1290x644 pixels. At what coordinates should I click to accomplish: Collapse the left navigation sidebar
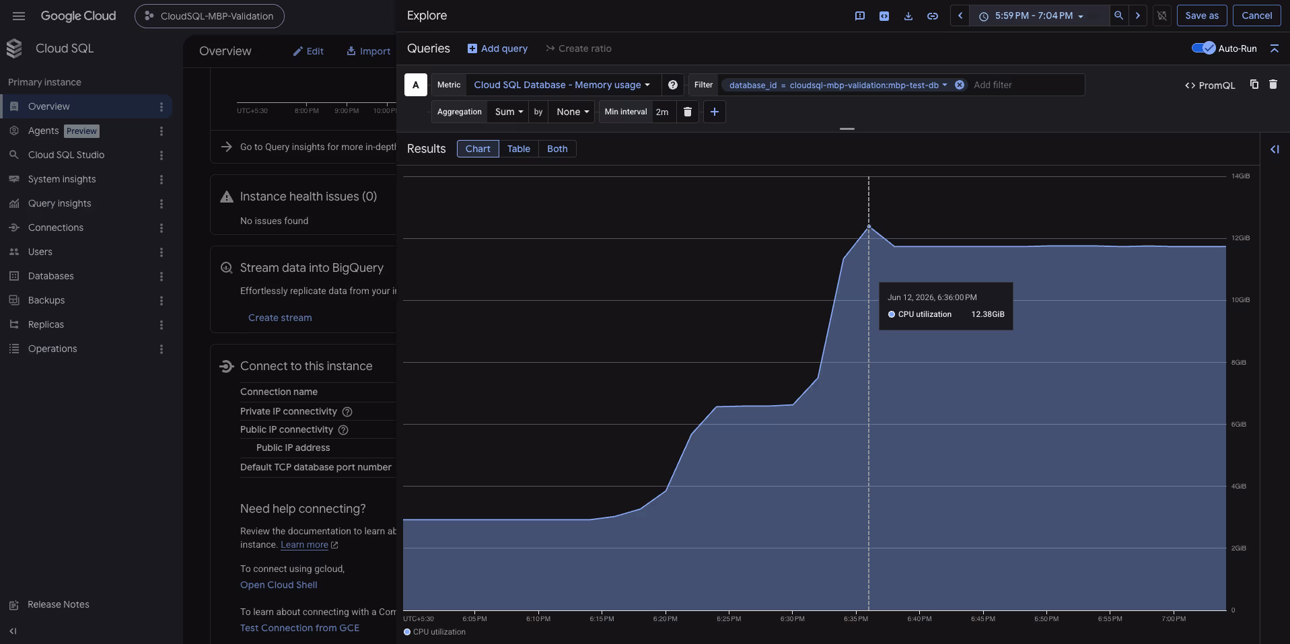[x=13, y=631]
